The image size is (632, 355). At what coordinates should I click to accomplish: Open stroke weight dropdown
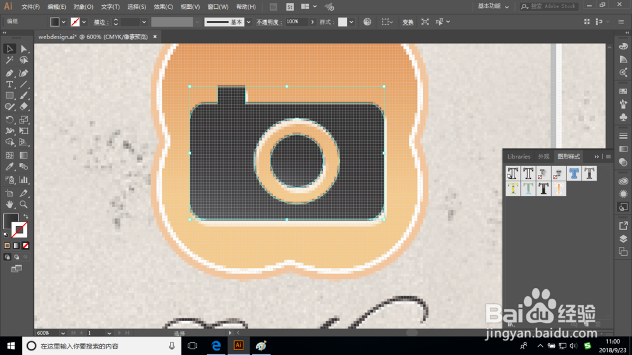pyautogui.click(x=144, y=21)
